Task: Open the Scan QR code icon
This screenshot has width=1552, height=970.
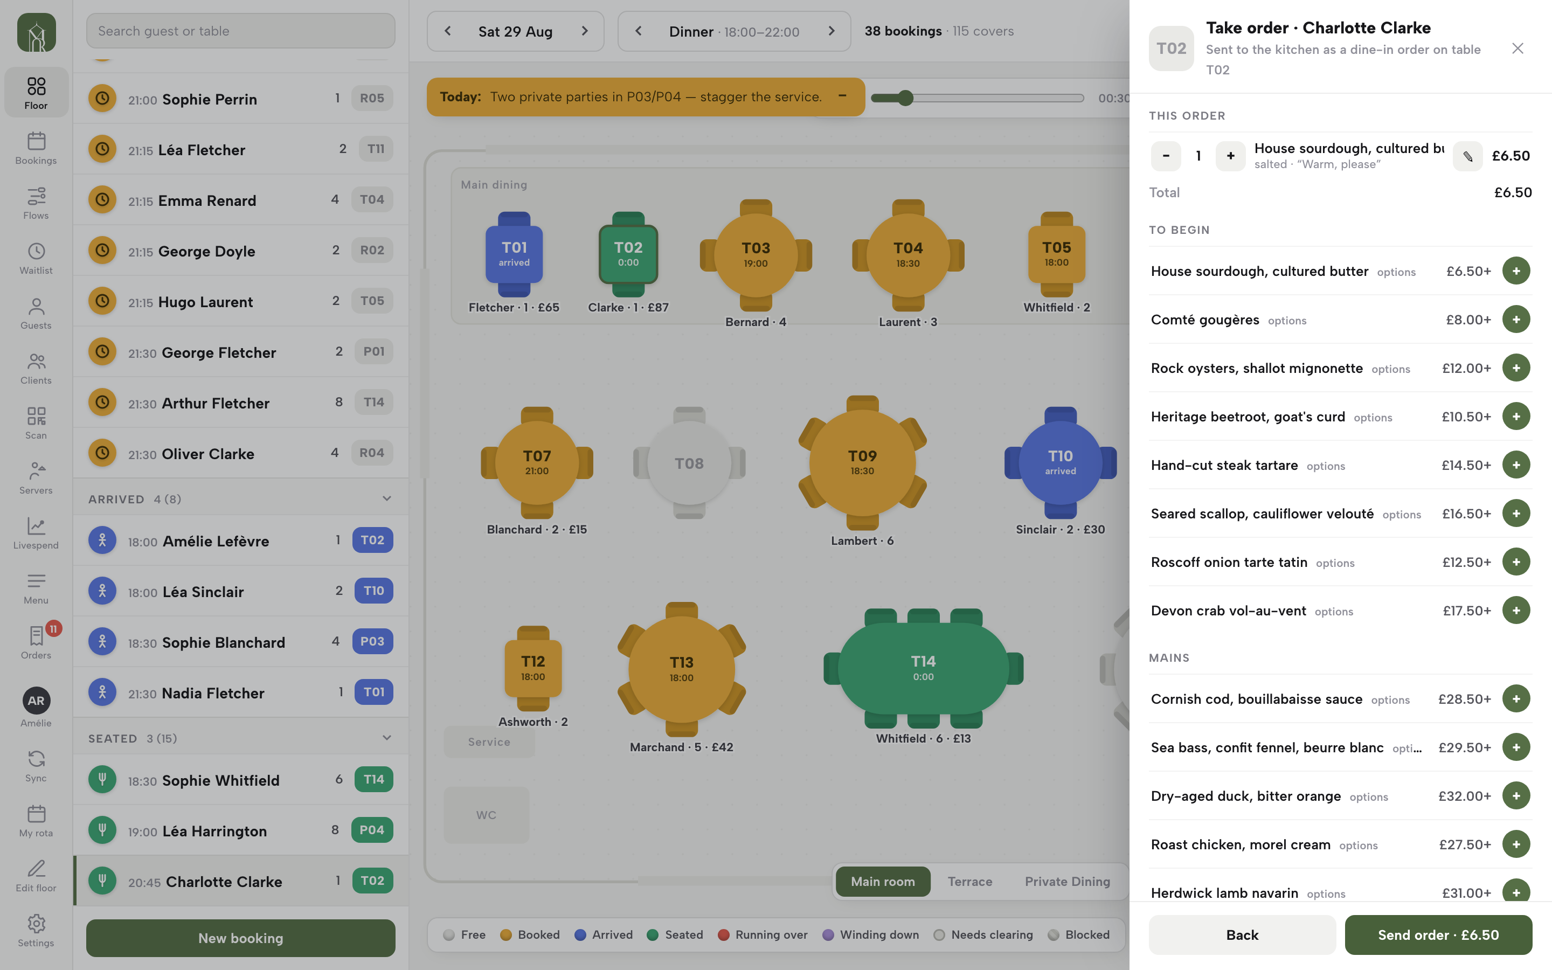Action: [36, 415]
